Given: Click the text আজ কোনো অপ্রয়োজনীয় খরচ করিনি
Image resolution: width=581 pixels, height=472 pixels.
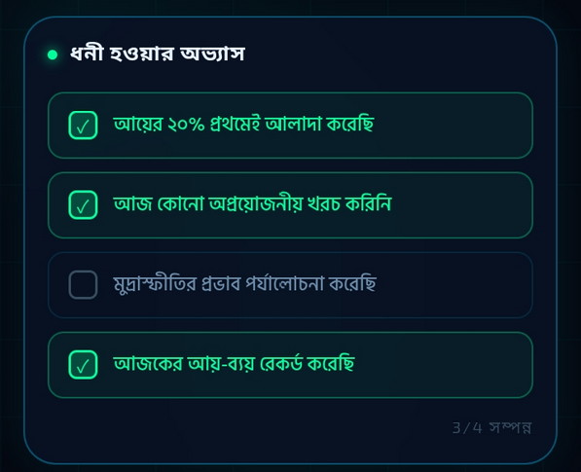Looking at the screenshot, I should (x=252, y=203).
